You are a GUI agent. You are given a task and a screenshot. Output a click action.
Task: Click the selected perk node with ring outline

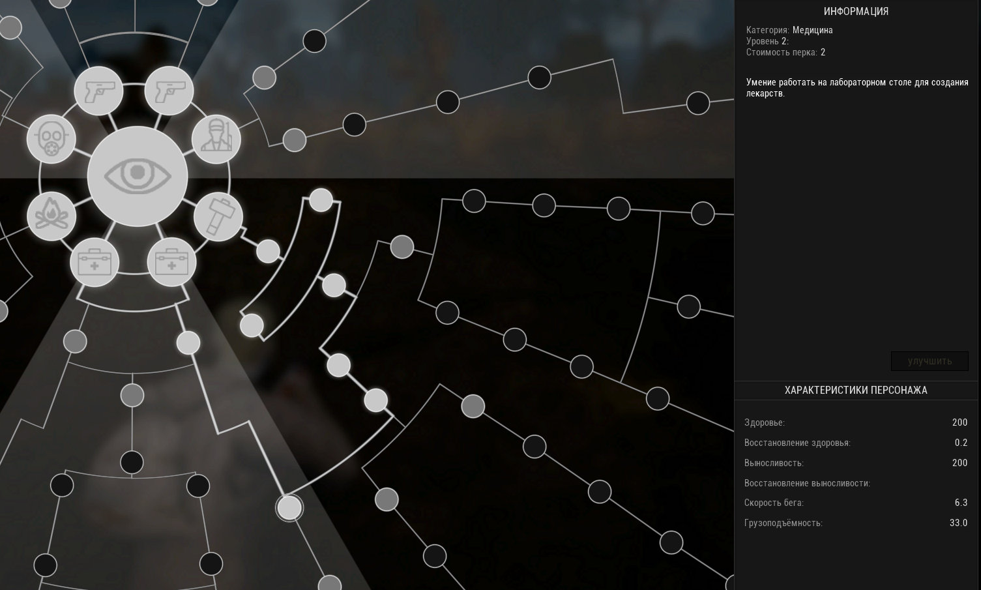pyautogui.click(x=289, y=508)
